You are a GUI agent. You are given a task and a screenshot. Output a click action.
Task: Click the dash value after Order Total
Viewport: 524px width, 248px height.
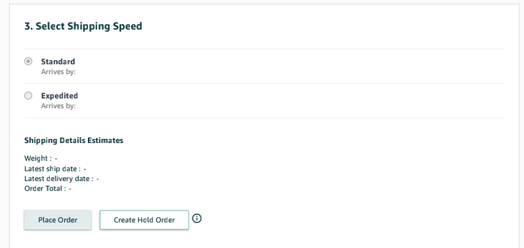point(70,189)
